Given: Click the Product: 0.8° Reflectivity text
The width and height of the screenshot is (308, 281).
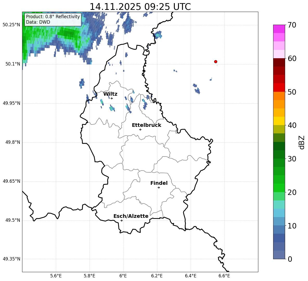Looking at the screenshot, I should tap(53, 16).
